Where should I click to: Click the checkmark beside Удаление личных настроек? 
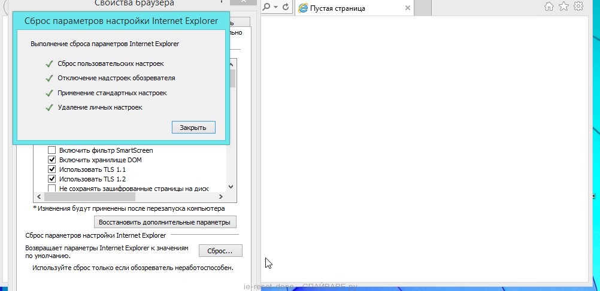click(49, 107)
